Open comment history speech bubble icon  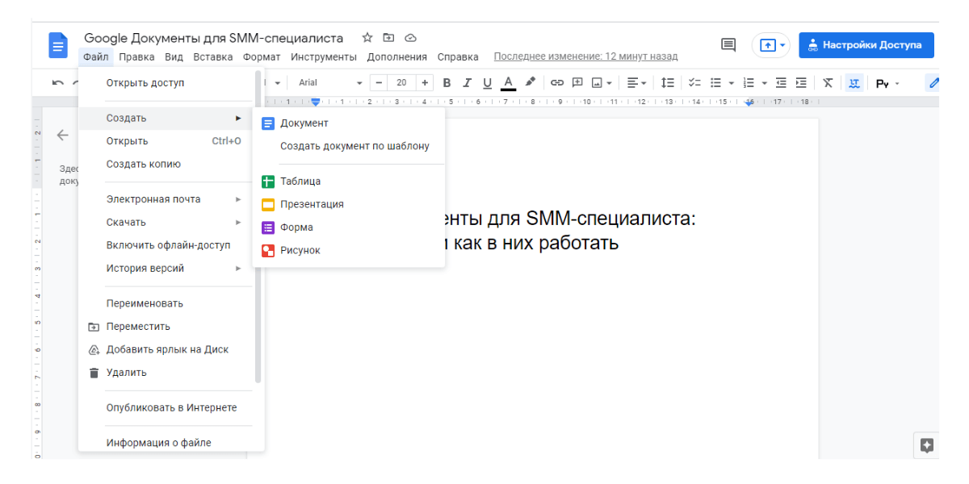click(728, 45)
